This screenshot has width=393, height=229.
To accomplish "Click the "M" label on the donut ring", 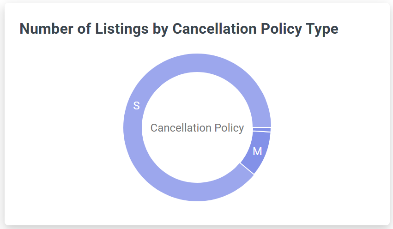I will click(x=257, y=151).
